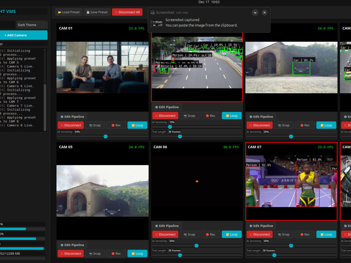Toggle Loop for CAM 05
The height and width of the screenshot is (263, 351).
pyautogui.click(x=137, y=254)
